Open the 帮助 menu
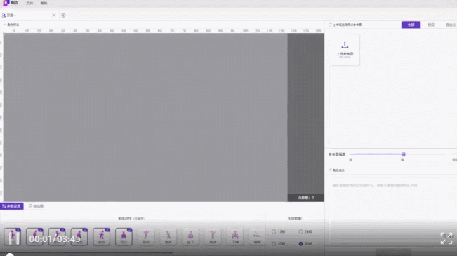 point(44,3)
